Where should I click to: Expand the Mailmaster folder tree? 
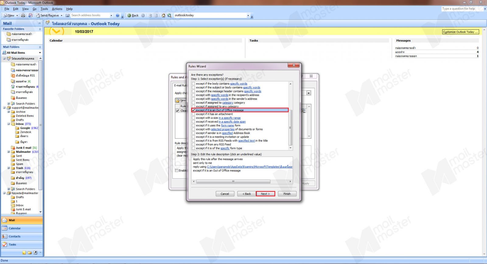[9, 152]
